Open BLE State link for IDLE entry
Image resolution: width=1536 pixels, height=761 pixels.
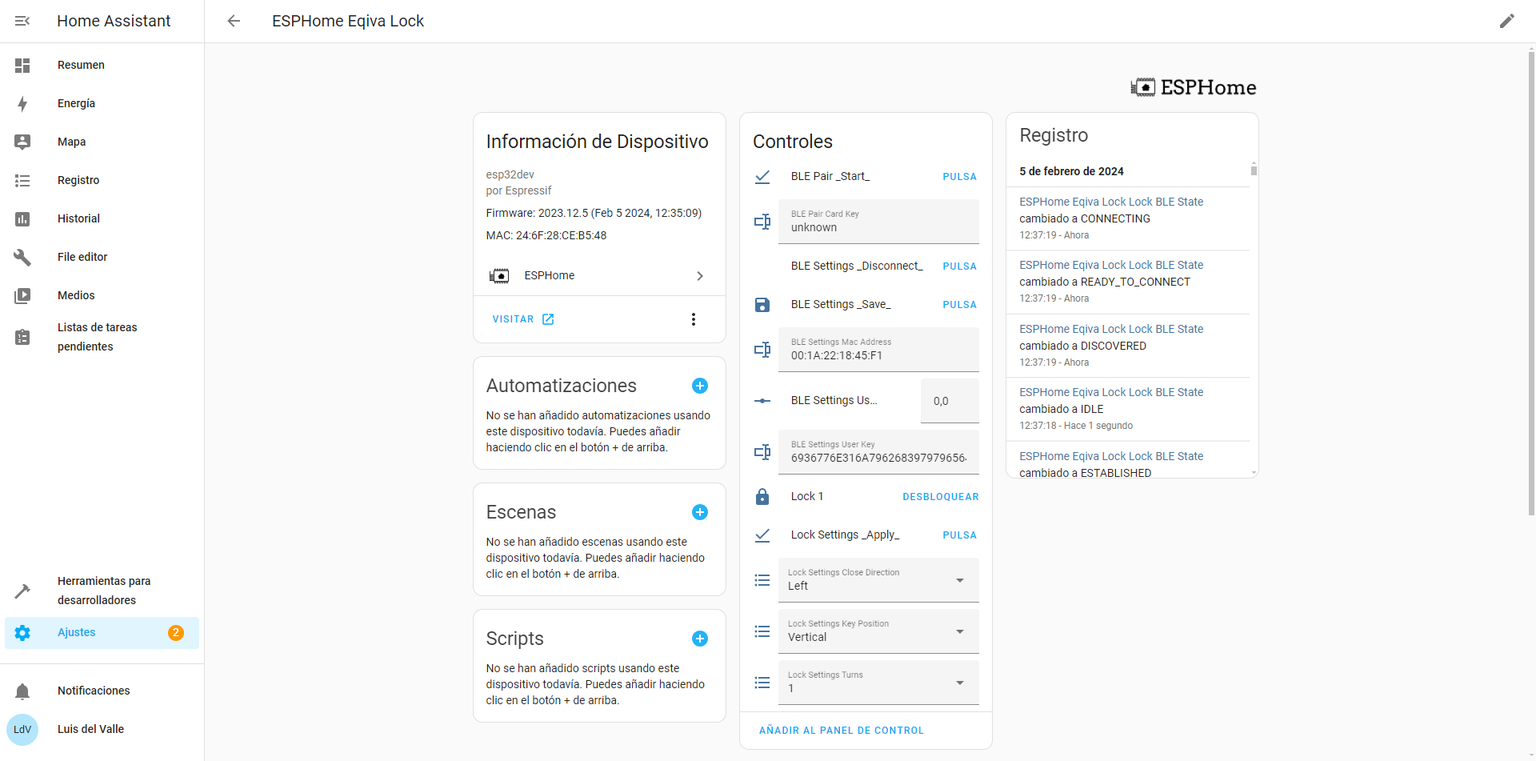[1111, 392]
